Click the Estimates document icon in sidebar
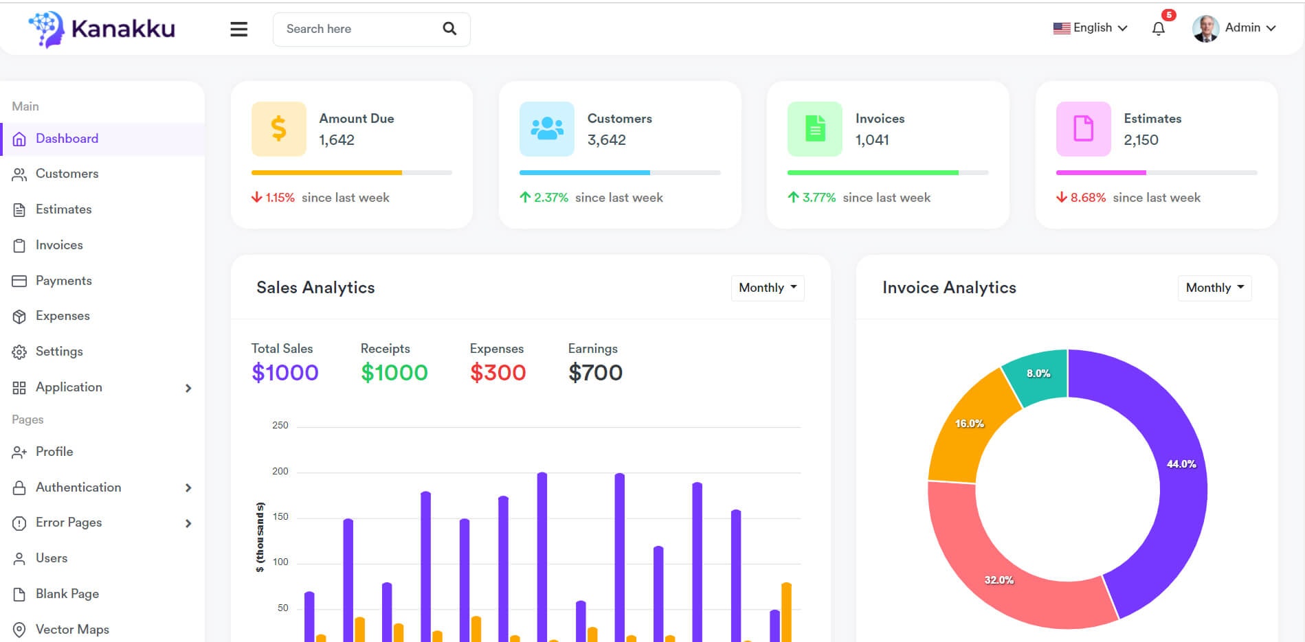This screenshot has width=1305, height=642. (19, 210)
